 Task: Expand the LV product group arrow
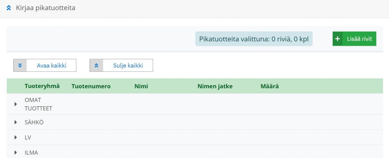[x=16, y=137]
